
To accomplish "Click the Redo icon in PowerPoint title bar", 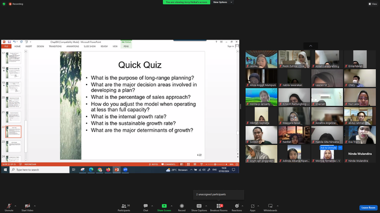I will click(x=21, y=42).
